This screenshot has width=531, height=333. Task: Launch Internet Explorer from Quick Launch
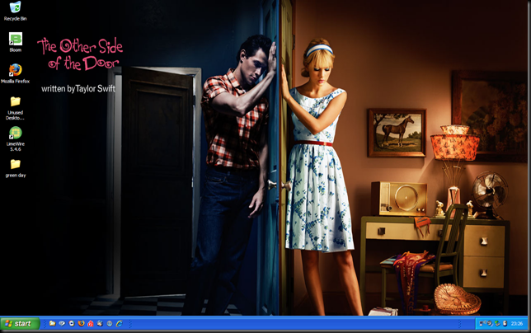pyautogui.click(x=120, y=324)
